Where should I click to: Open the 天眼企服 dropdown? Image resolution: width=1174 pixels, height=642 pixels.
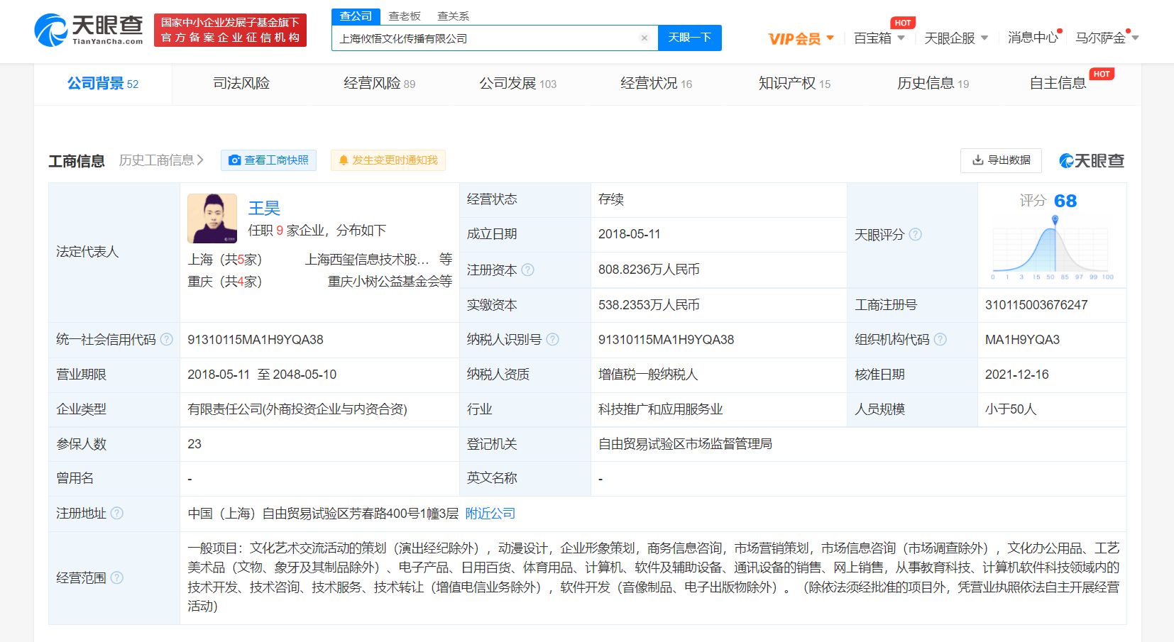tap(956, 38)
